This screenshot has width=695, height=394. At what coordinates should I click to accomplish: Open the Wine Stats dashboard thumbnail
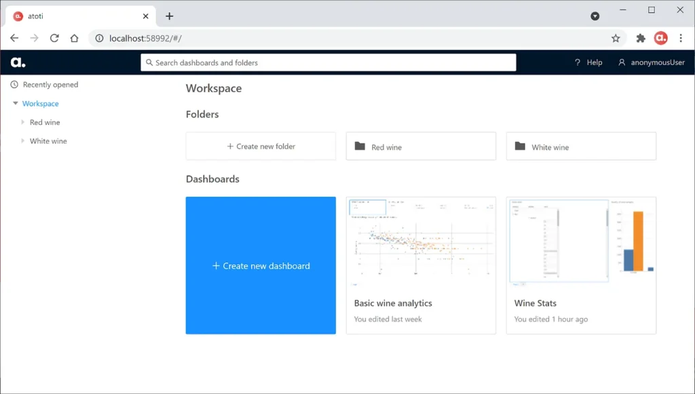coord(581,243)
